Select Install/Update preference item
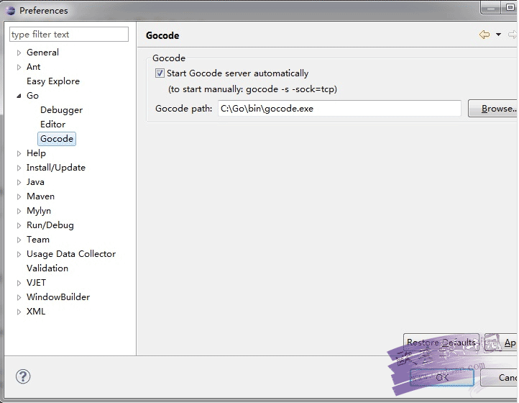 tap(55, 168)
